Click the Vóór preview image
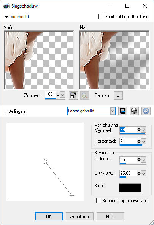The image size is (154, 225). (x=39, y=60)
